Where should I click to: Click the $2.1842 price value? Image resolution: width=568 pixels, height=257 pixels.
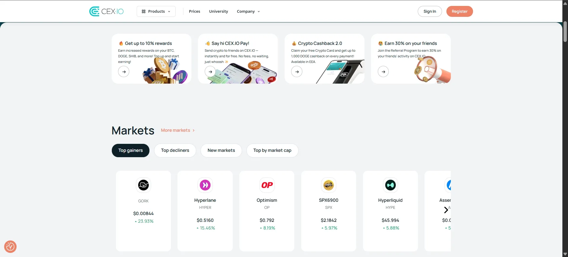(x=328, y=220)
